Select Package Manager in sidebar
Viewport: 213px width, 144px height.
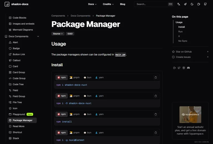coord(22,120)
